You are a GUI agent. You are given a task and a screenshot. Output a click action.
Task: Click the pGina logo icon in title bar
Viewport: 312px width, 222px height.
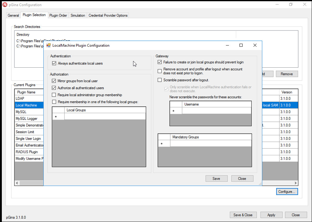click(x=5, y=5)
